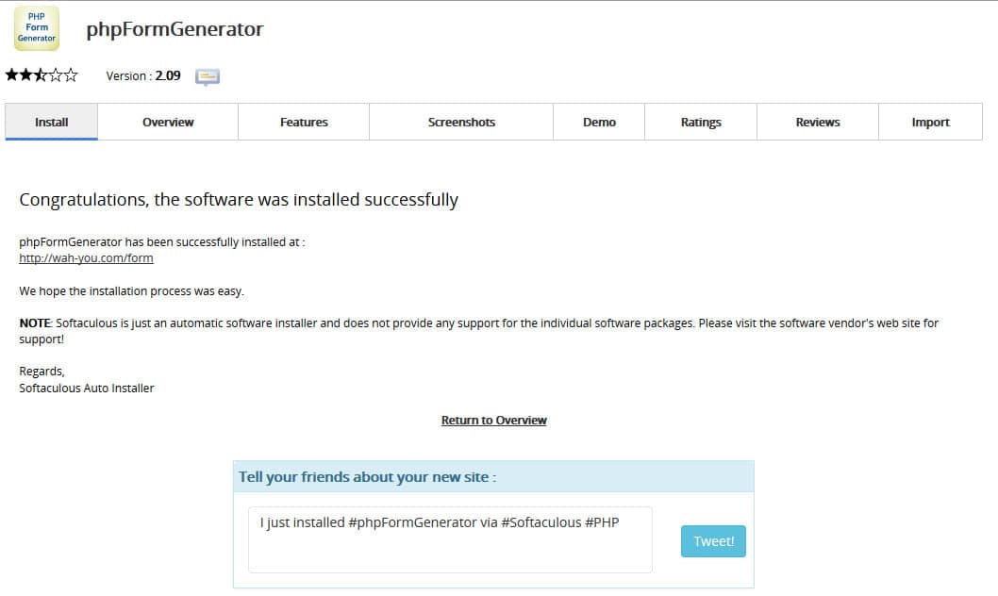The image size is (998, 596).
Task: Click the first rating star
Action: [11, 75]
